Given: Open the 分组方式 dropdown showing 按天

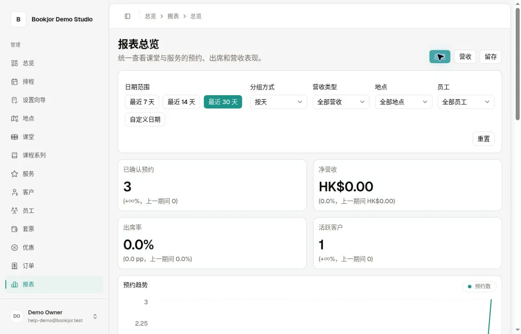Looking at the screenshot, I should click(278, 102).
